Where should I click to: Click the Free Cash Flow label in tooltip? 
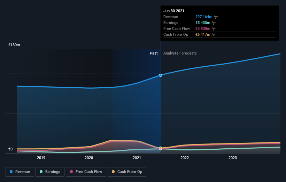177,28
